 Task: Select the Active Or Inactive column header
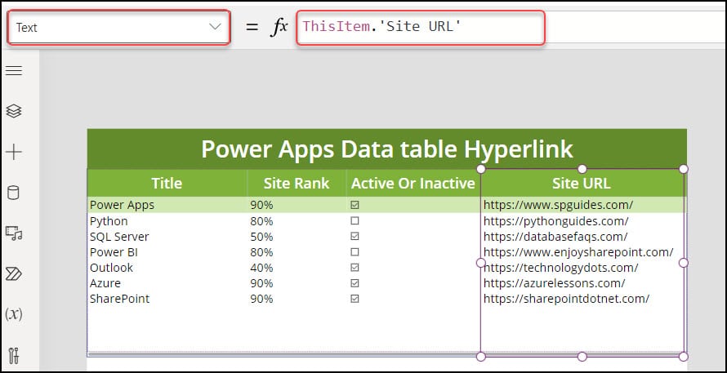[413, 183]
